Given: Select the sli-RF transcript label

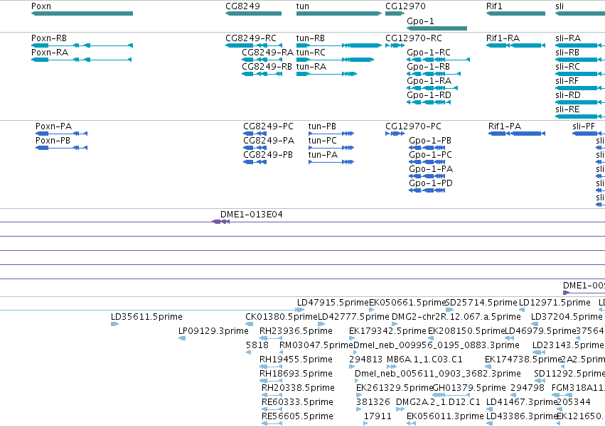Looking at the screenshot, I should point(567,81).
